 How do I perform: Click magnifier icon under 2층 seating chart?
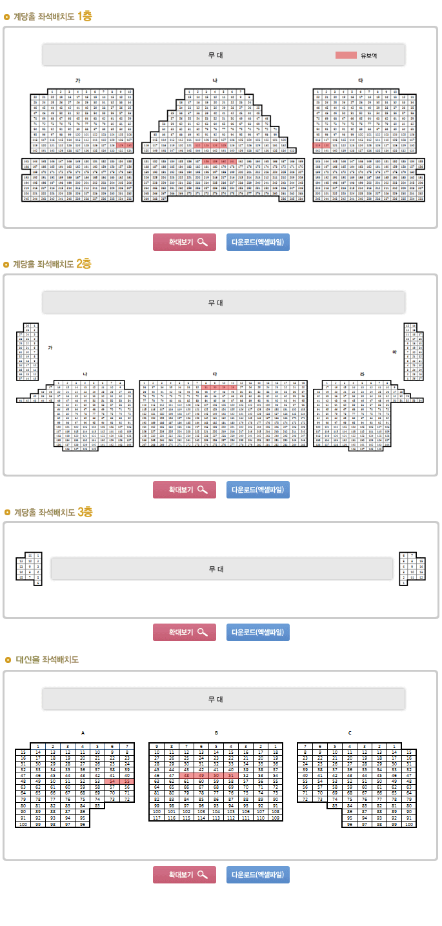[203, 490]
